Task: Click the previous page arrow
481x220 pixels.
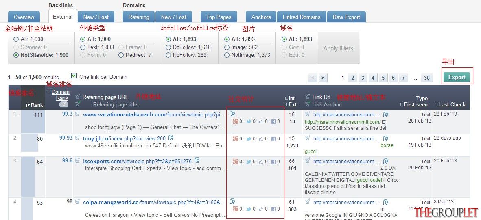Action: tap(313, 78)
